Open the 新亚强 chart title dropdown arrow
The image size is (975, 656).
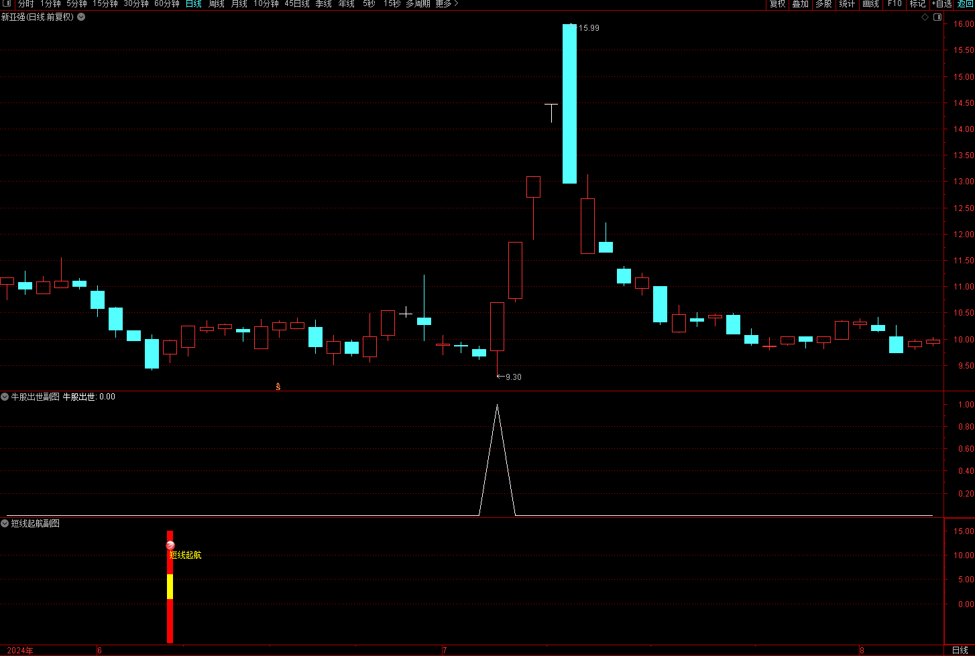coord(81,17)
